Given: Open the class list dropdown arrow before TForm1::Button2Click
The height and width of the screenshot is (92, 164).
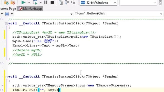Looking at the screenshot, I should pyautogui.click(x=71, y=14).
